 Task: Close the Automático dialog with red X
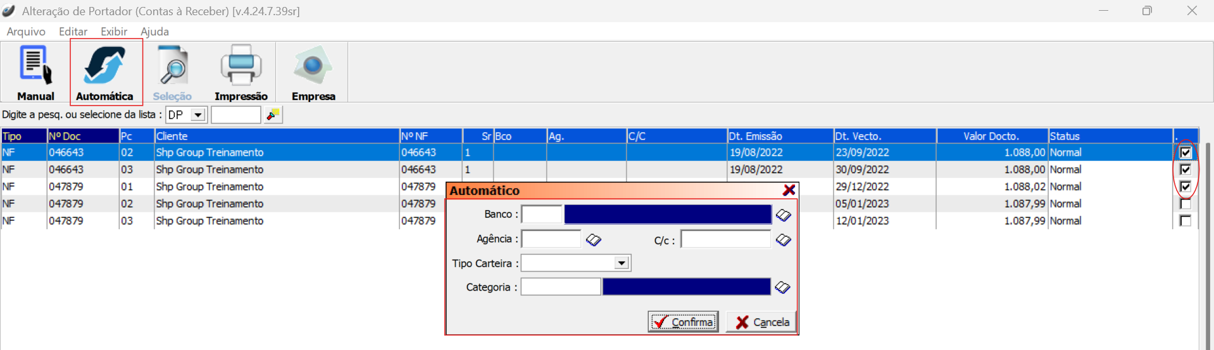[789, 191]
